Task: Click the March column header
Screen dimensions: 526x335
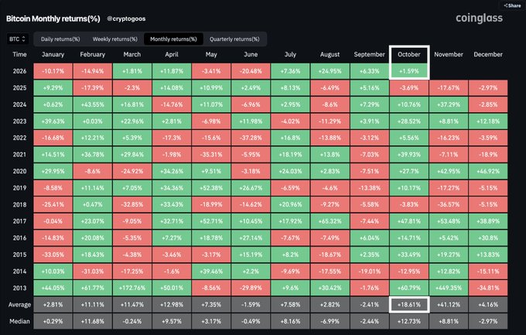Action: tap(132, 54)
